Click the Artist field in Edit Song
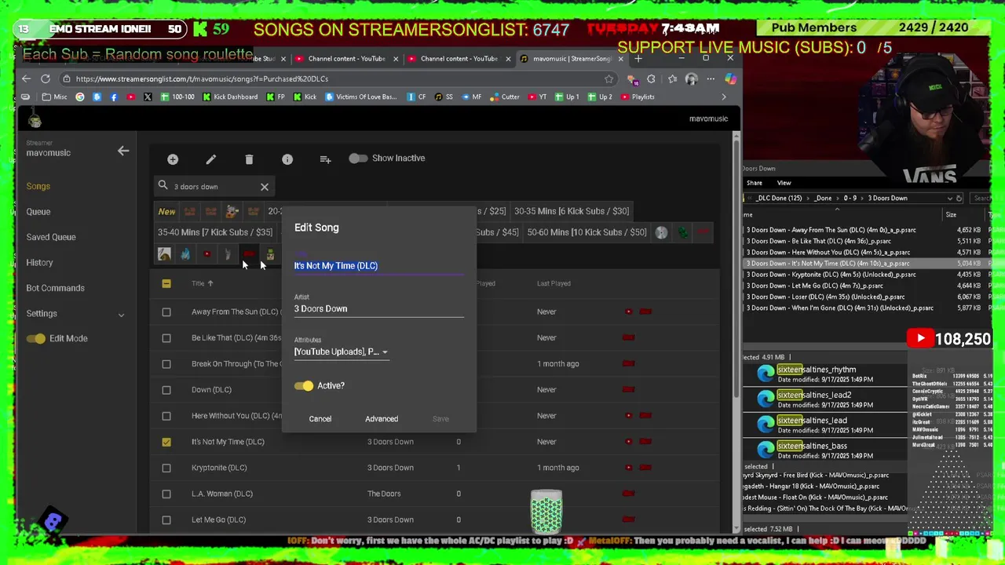 (379, 309)
